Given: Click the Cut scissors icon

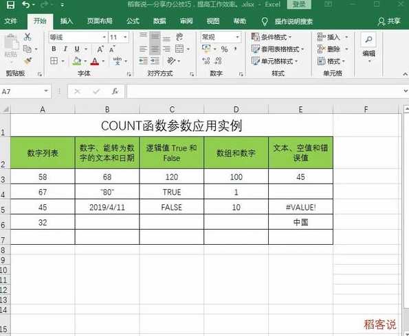Looking at the screenshot, I should point(27,37).
